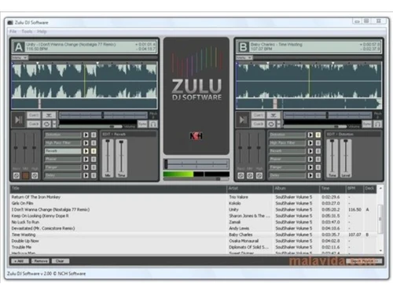Preview the Flanger effect on deck A
The height and width of the screenshot is (295, 393).
[86, 168]
